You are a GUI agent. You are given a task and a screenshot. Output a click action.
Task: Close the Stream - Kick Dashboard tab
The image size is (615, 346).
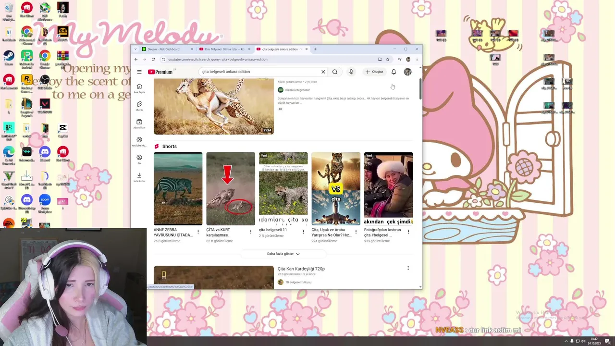192,49
